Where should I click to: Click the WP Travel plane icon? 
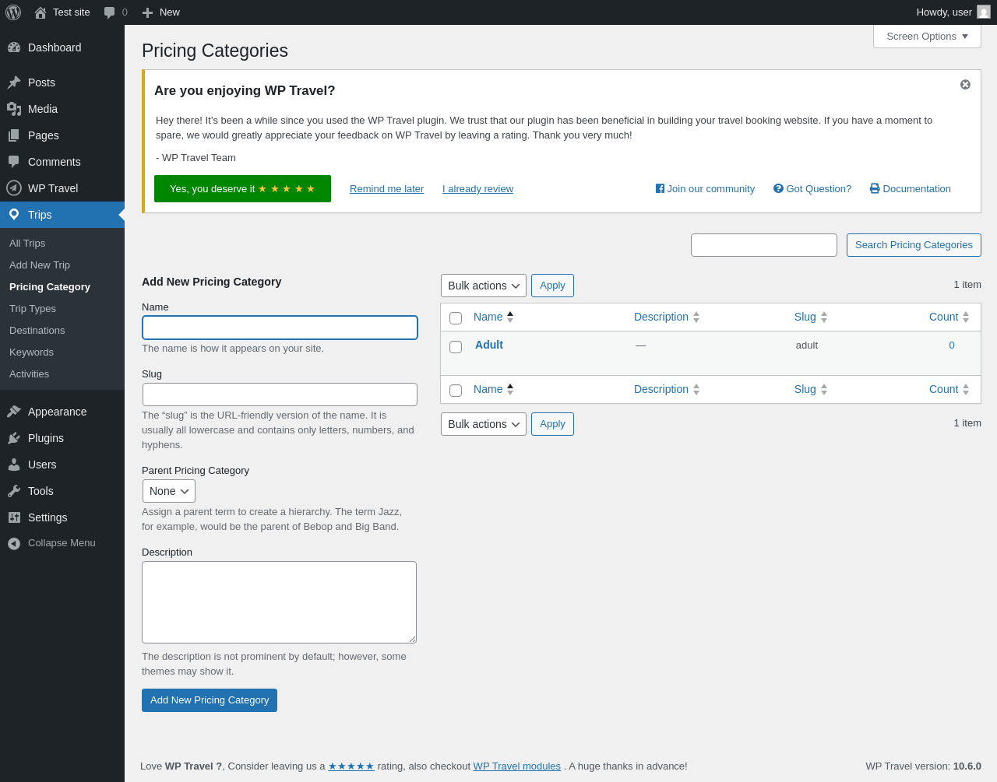[14, 188]
